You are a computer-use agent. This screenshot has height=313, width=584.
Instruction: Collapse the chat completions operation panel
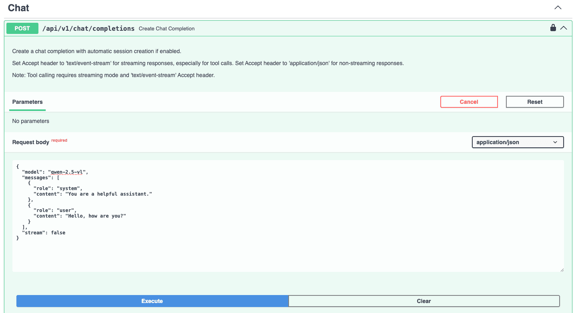coord(564,28)
